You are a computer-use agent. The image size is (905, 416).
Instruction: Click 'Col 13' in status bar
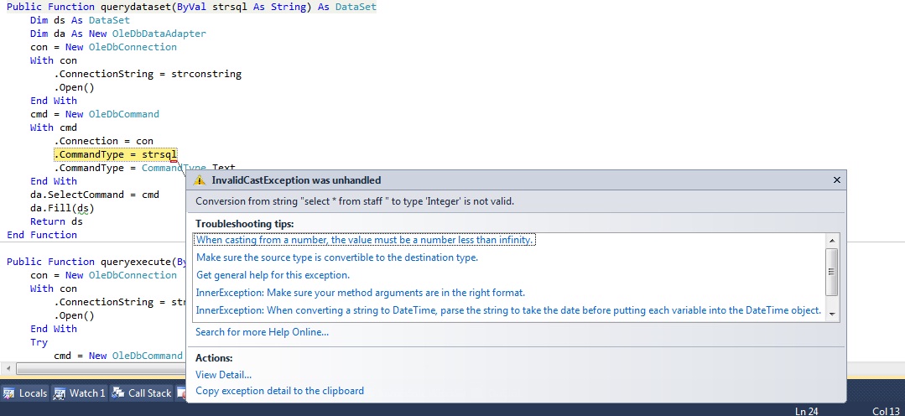click(886, 411)
